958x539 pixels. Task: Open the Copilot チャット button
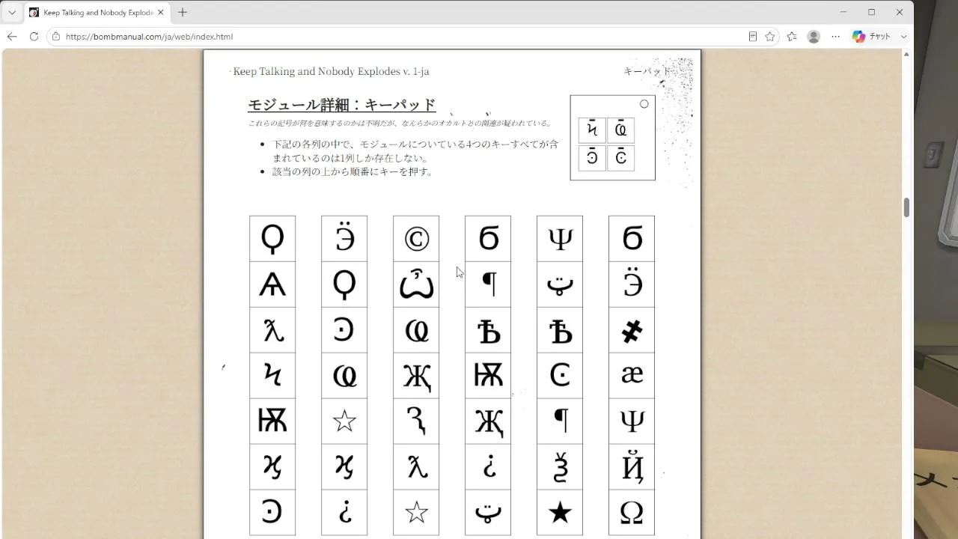pos(871,37)
